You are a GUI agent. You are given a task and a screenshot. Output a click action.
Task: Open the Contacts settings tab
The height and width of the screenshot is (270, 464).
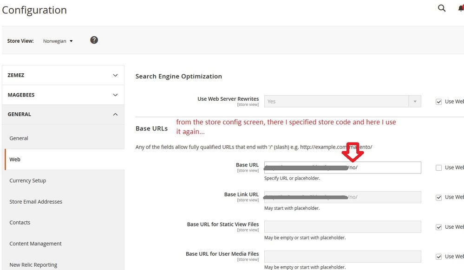click(20, 223)
